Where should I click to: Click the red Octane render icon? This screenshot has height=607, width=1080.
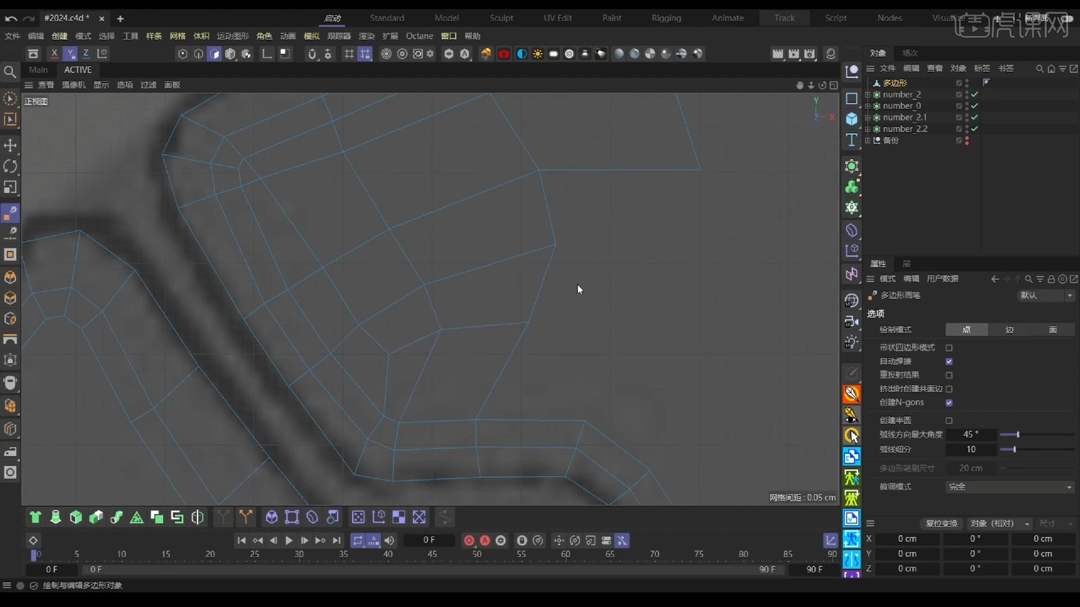point(504,54)
